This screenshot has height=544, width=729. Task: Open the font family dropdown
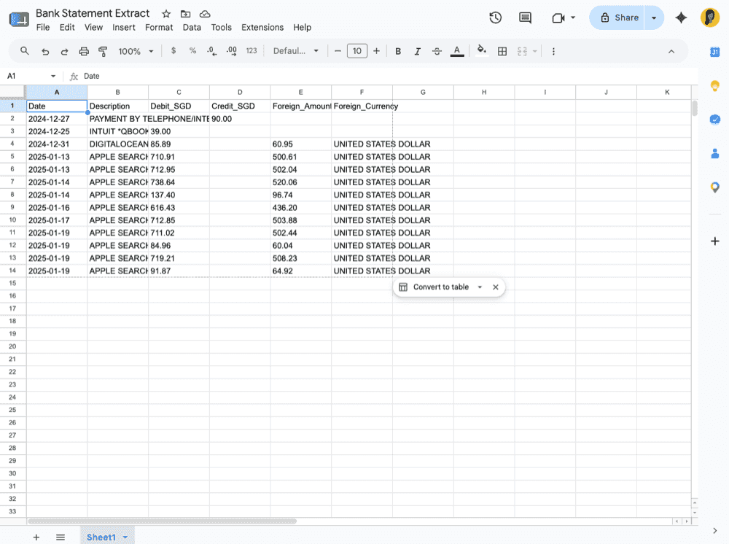[x=296, y=50]
